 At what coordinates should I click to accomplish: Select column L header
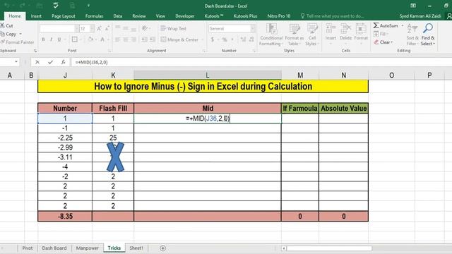pyautogui.click(x=208, y=75)
